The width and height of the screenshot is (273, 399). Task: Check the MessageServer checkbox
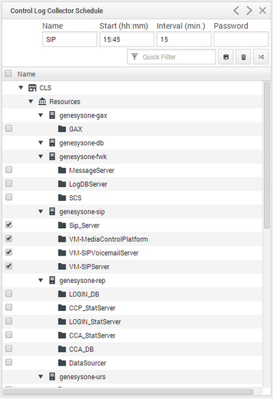click(9, 169)
